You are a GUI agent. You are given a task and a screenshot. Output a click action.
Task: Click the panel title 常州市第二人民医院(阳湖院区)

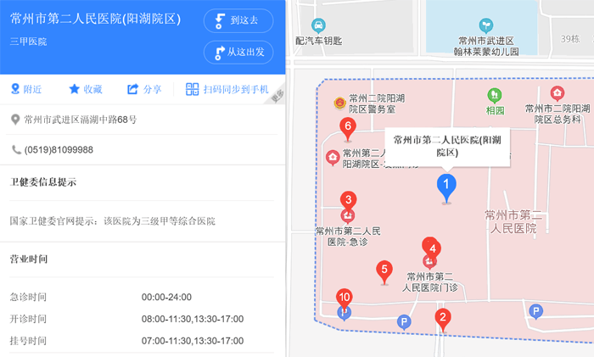click(95, 19)
